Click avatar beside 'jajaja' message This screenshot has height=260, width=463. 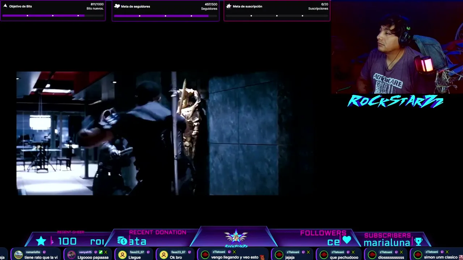[x=279, y=255]
